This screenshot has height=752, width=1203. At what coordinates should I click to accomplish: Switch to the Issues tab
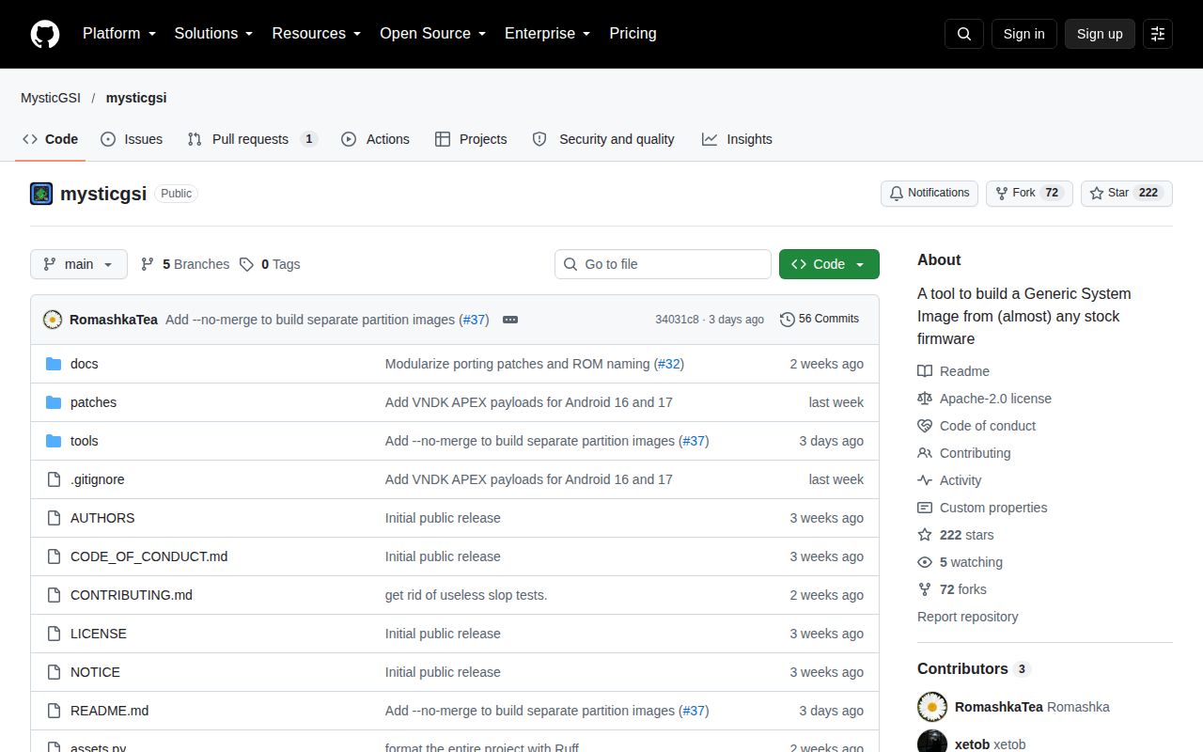tap(132, 139)
